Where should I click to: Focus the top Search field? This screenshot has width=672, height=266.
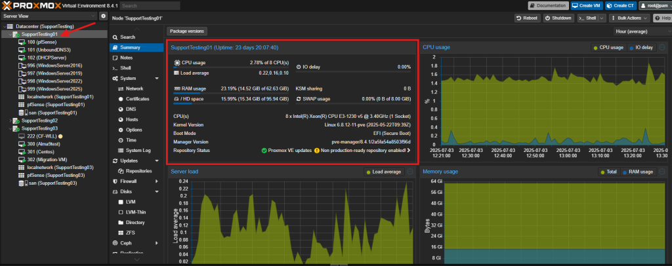click(150, 5)
